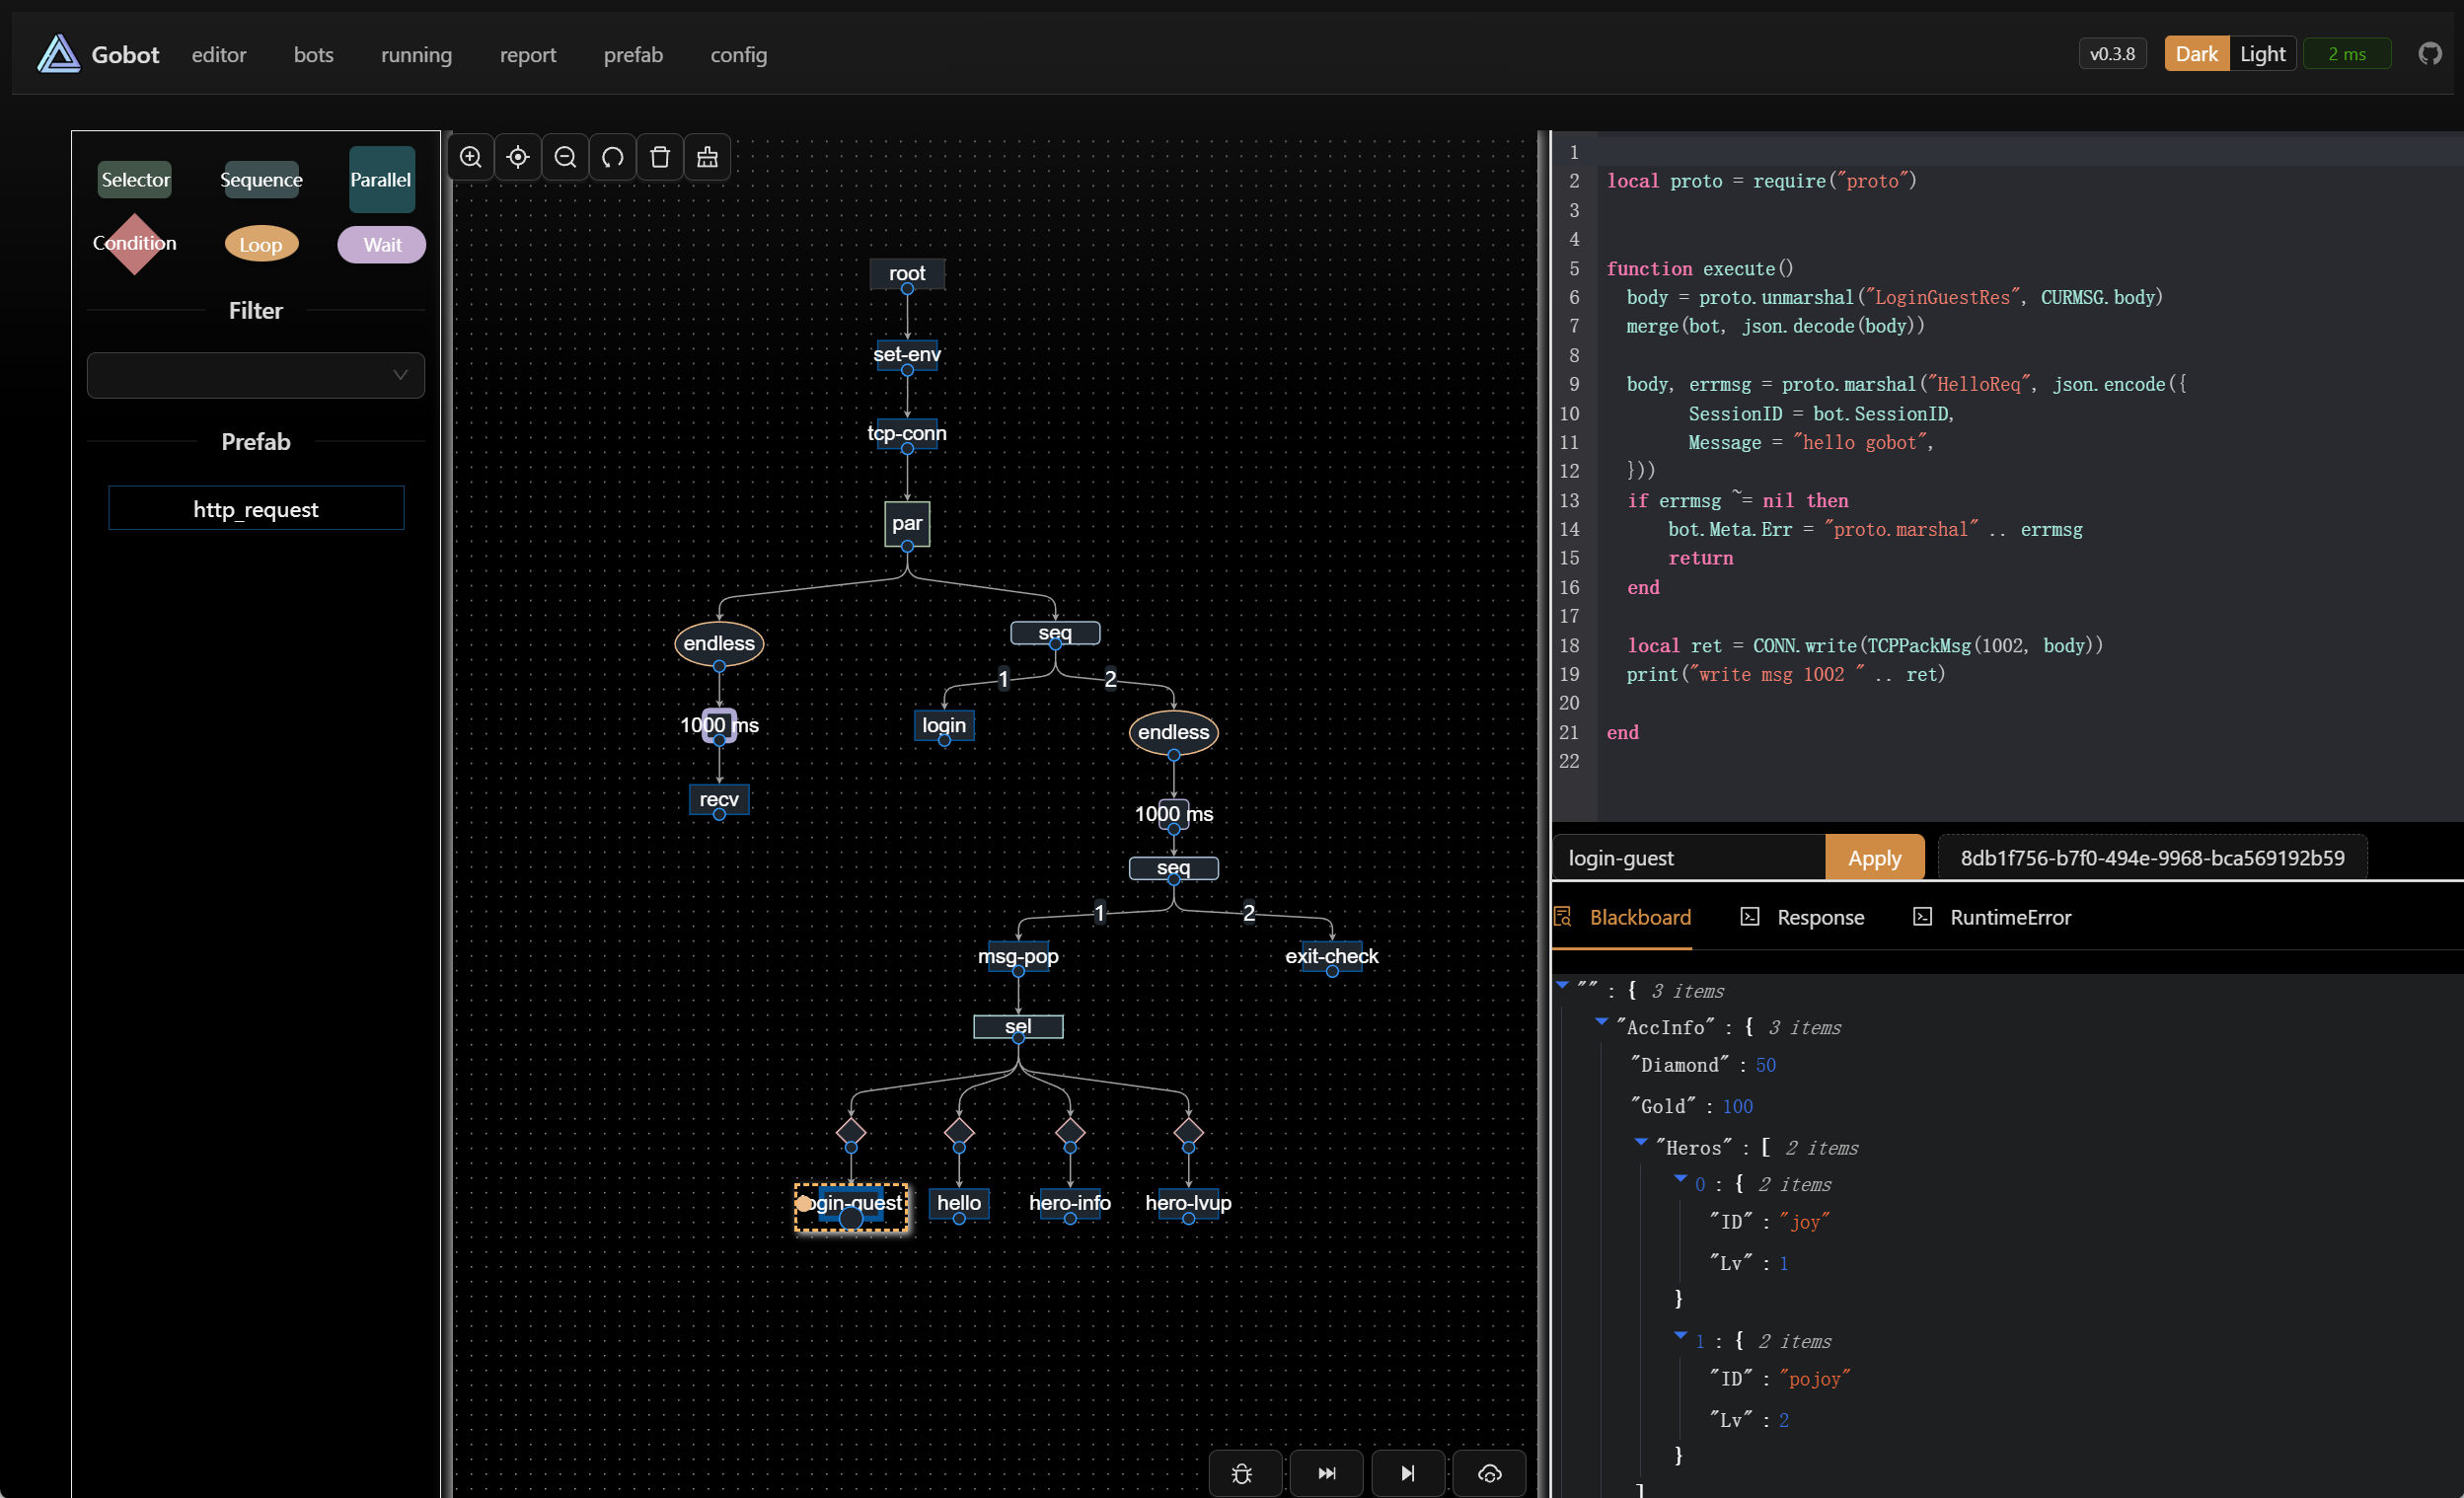Click the debug bug icon
This screenshot has width=2464, height=1498.
[x=1242, y=1473]
